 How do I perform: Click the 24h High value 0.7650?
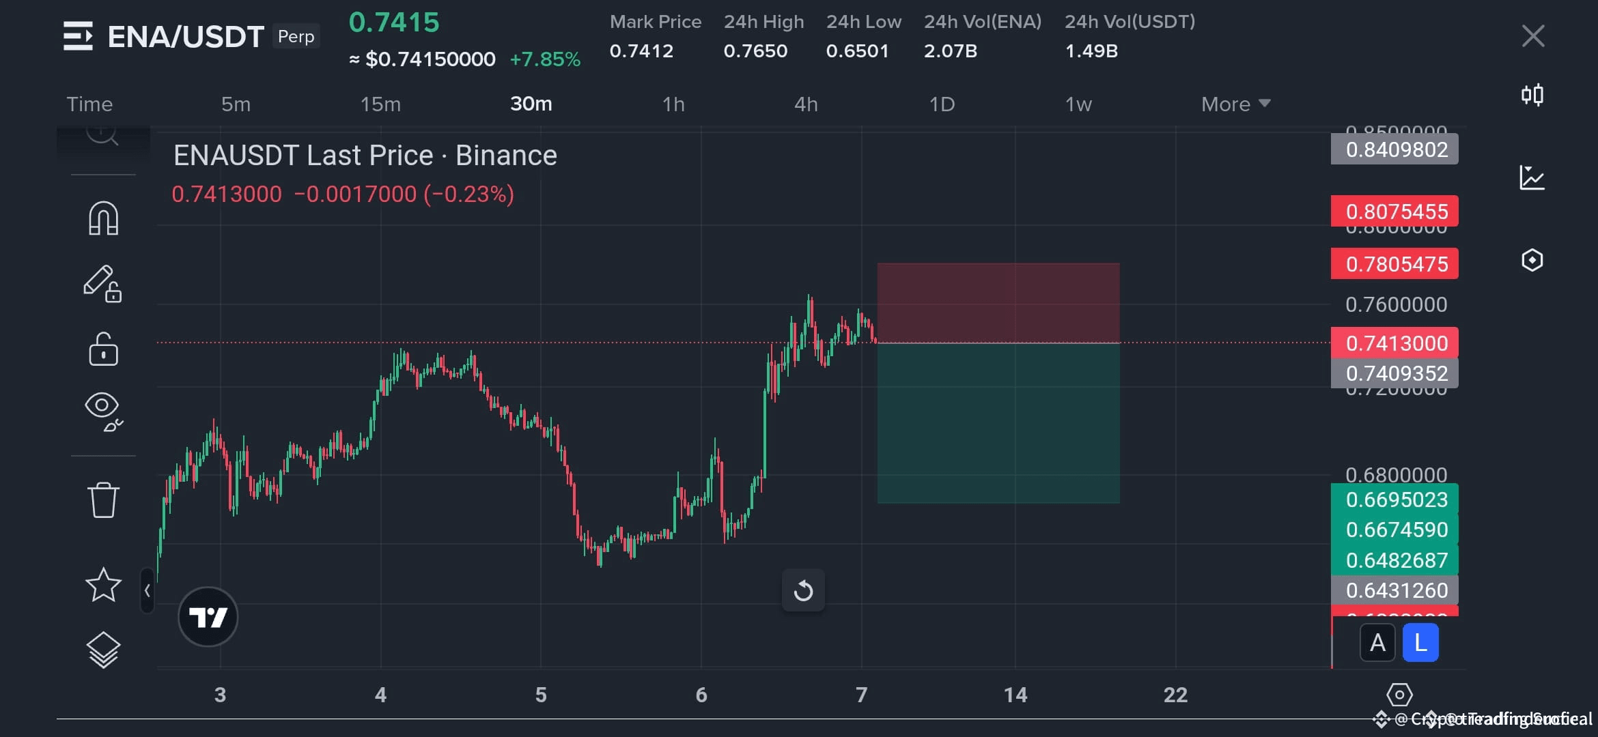tap(755, 51)
